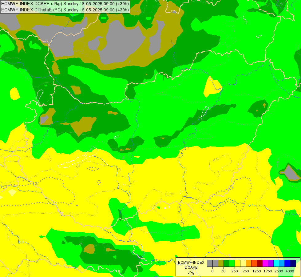Click the legend value 2500
301x277 pixels.
(x=279, y=271)
